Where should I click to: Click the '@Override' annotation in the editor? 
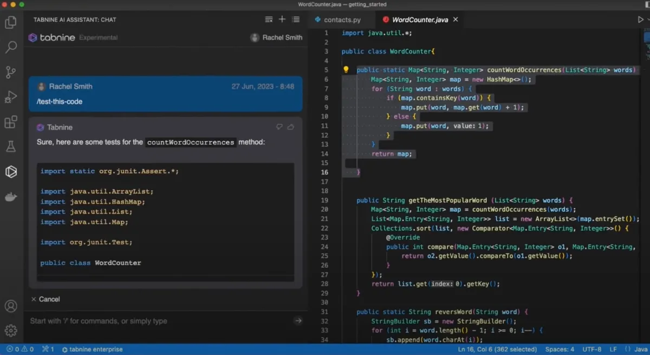coord(402,237)
